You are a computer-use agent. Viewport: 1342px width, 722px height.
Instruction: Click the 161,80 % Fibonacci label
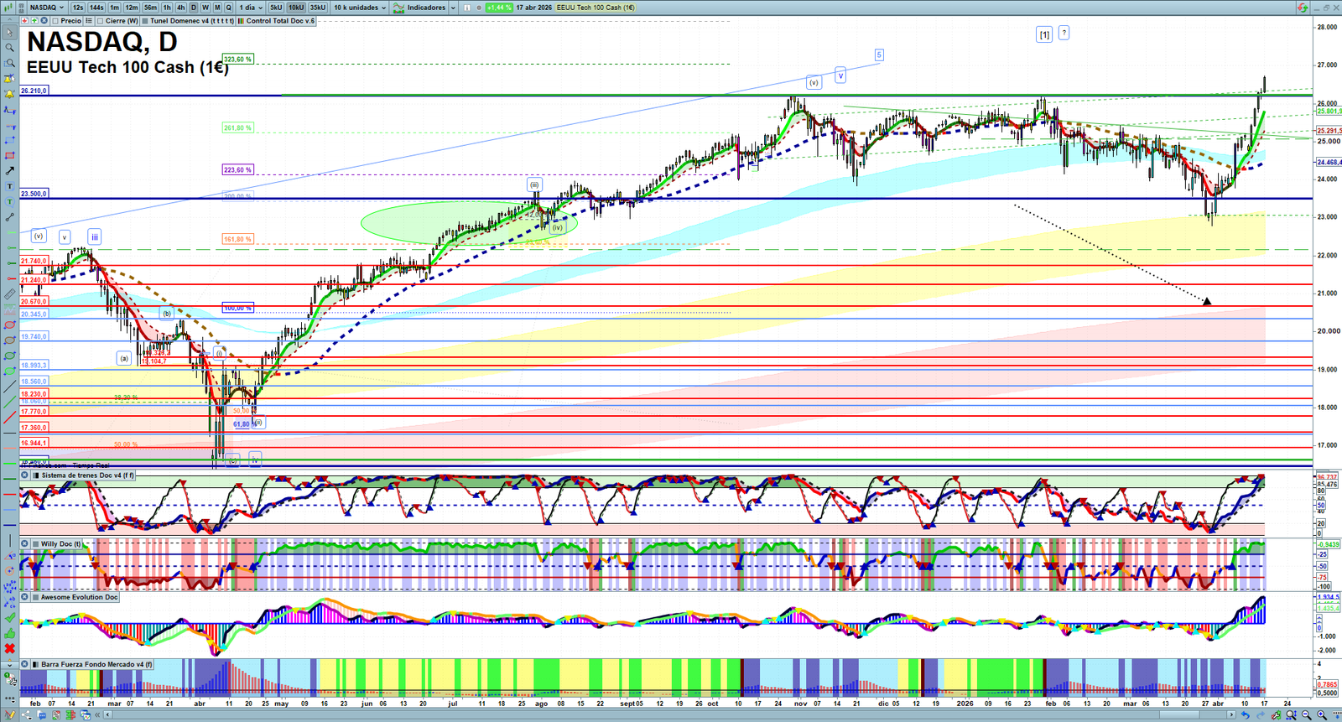click(x=237, y=240)
